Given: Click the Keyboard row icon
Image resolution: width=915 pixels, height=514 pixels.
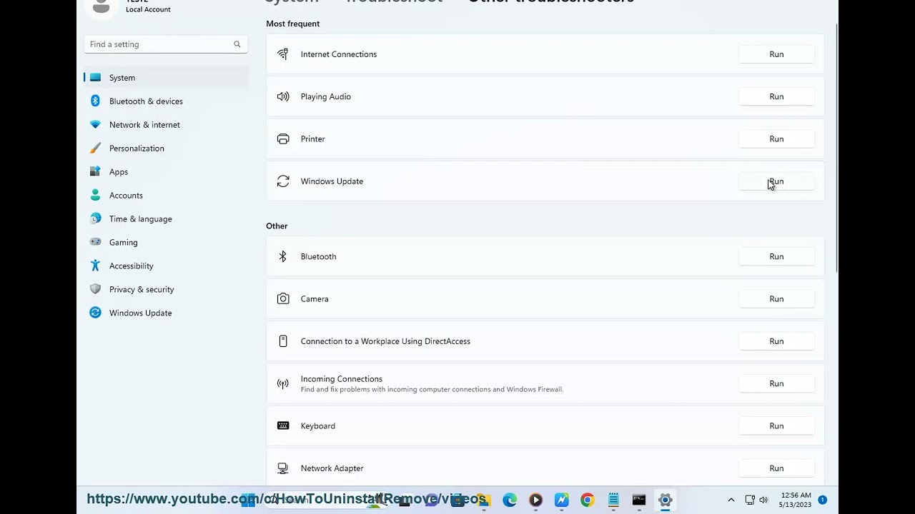Looking at the screenshot, I should (x=283, y=425).
